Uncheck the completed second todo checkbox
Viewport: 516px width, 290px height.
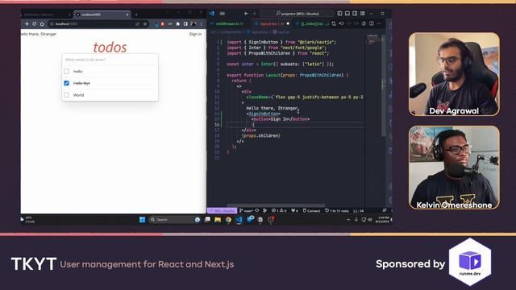coord(66,83)
